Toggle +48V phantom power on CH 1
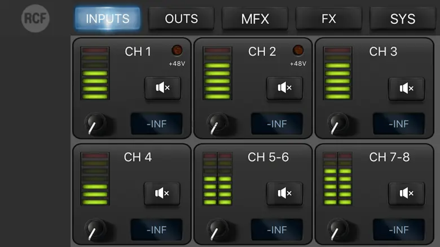 (x=177, y=51)
